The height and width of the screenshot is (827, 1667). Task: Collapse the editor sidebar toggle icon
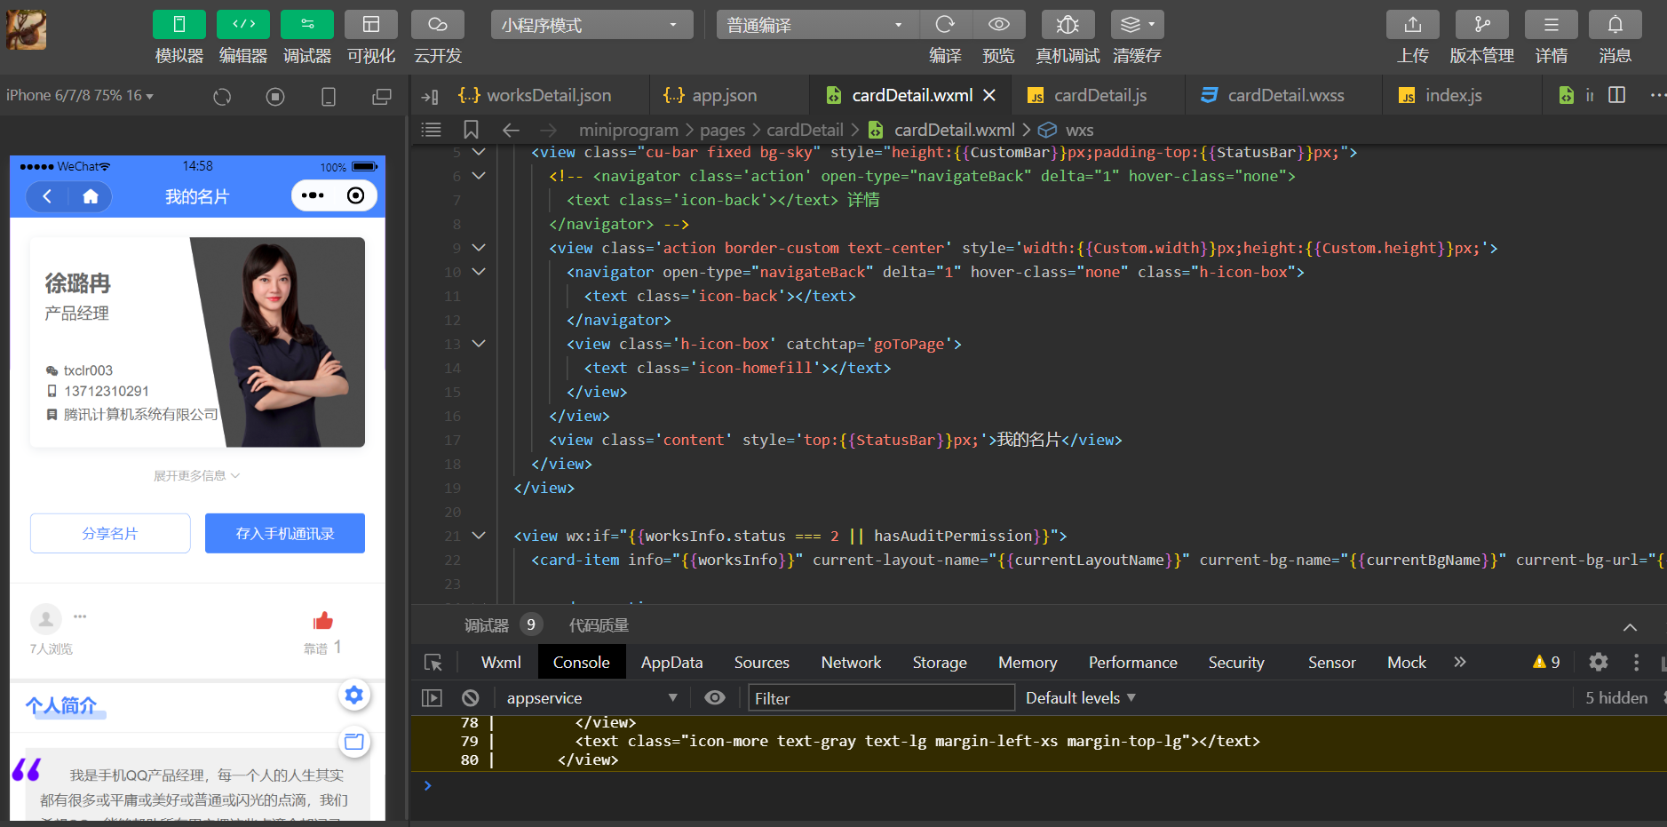[430, 96]
